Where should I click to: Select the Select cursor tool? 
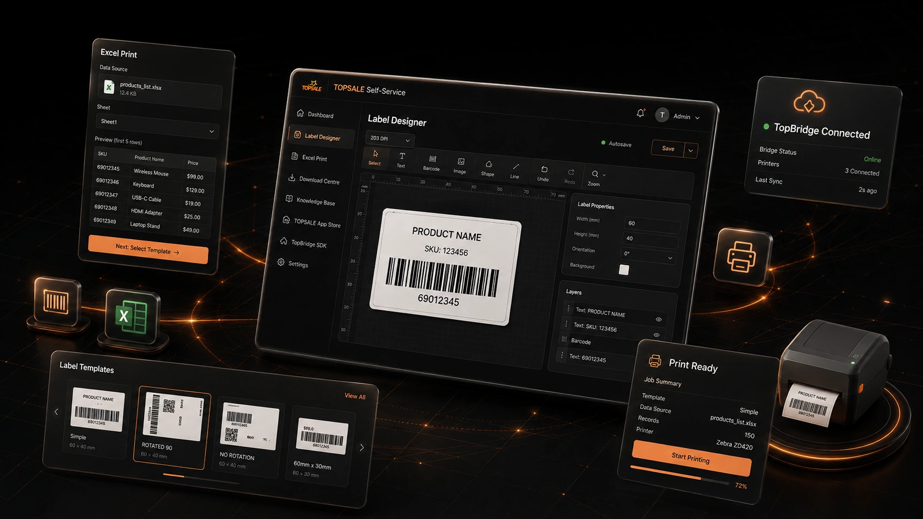click(375, 158)
